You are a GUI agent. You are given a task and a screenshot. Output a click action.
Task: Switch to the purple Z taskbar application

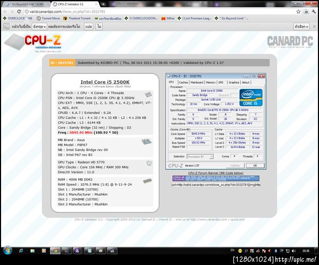(77, 251)
